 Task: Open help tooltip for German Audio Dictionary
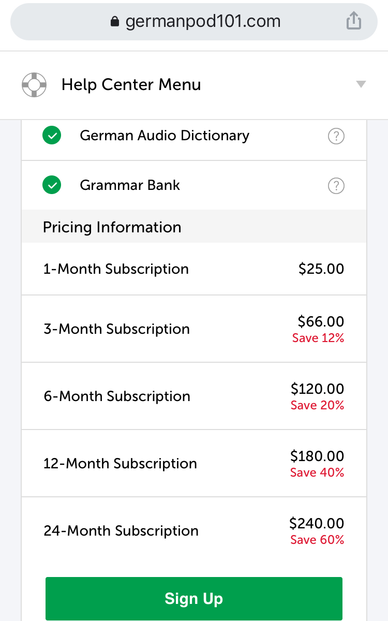tap(336, 137)
